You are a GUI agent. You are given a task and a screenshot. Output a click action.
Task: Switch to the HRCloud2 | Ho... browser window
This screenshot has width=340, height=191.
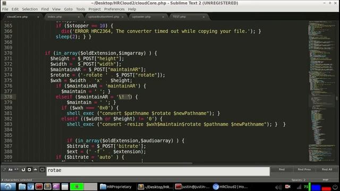click(231, 187)
